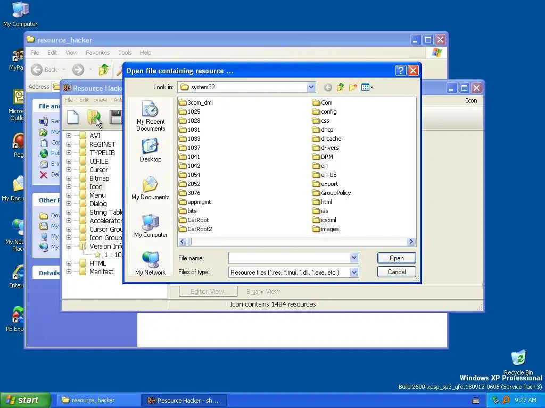Select the dllcache folder
545x408 pixels.
tap(327, 139)
